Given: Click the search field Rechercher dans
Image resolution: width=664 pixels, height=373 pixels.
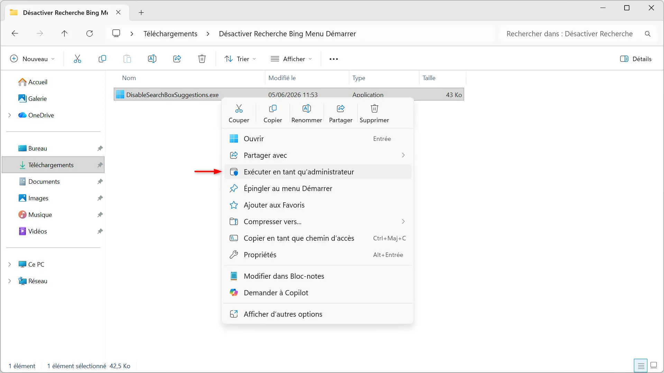Looking at the screenshot, I should (x=570, y=34).
